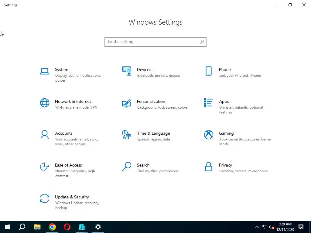Open the Time & Language icon
This screenshot has height=233, width=311.
pos(127,135)
